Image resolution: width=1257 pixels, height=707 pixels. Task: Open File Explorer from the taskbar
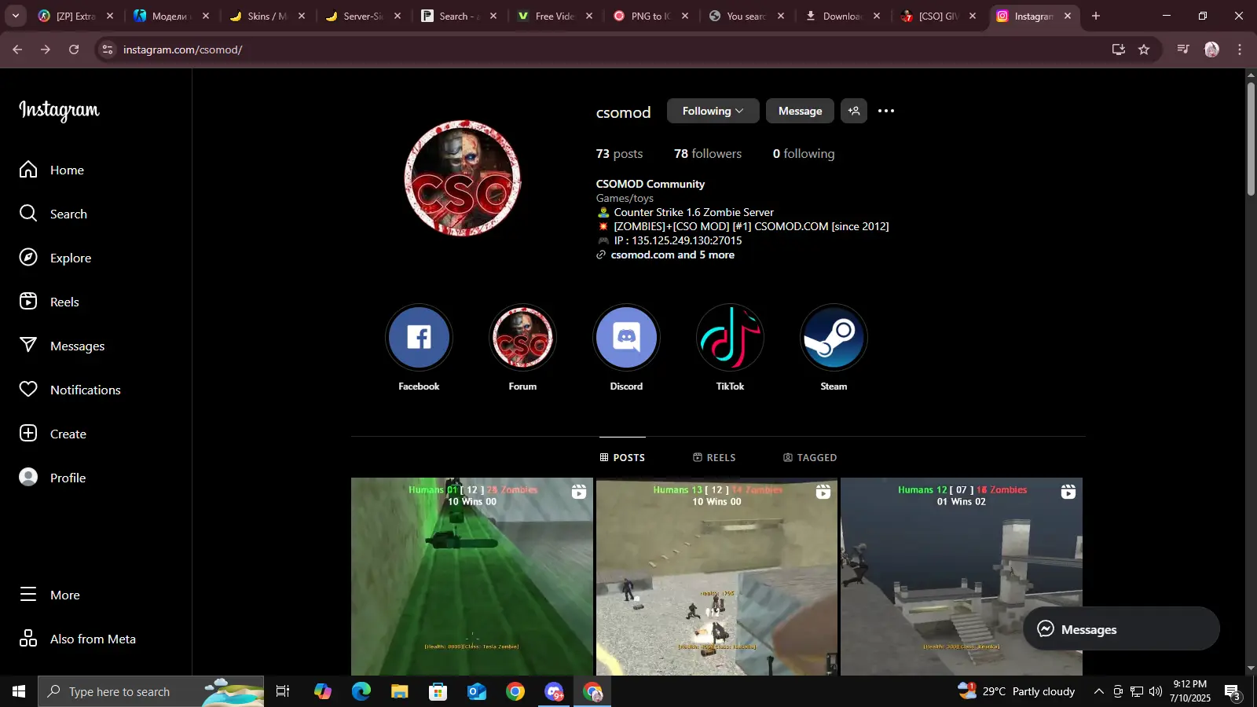pos(400,691)
